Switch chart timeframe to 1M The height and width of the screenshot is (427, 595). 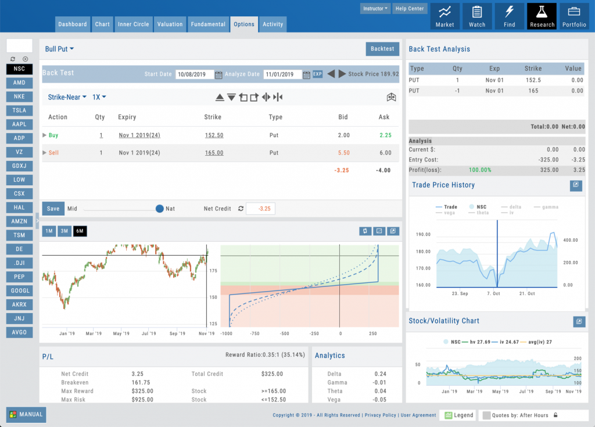point(49,231)
